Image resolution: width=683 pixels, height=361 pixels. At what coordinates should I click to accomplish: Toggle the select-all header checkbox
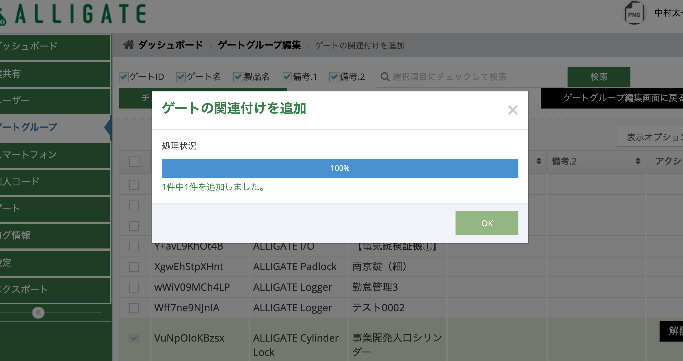coord(134,161)
